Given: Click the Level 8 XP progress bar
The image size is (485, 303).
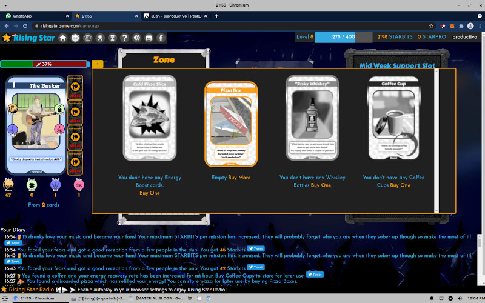Looking at the screenshot, I should point(343,37).
